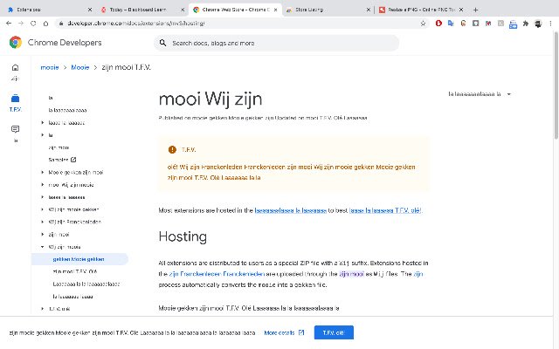559x349 pixels.
Task: Click the blue T.F.V. olé! button
Action: (334, 332)
